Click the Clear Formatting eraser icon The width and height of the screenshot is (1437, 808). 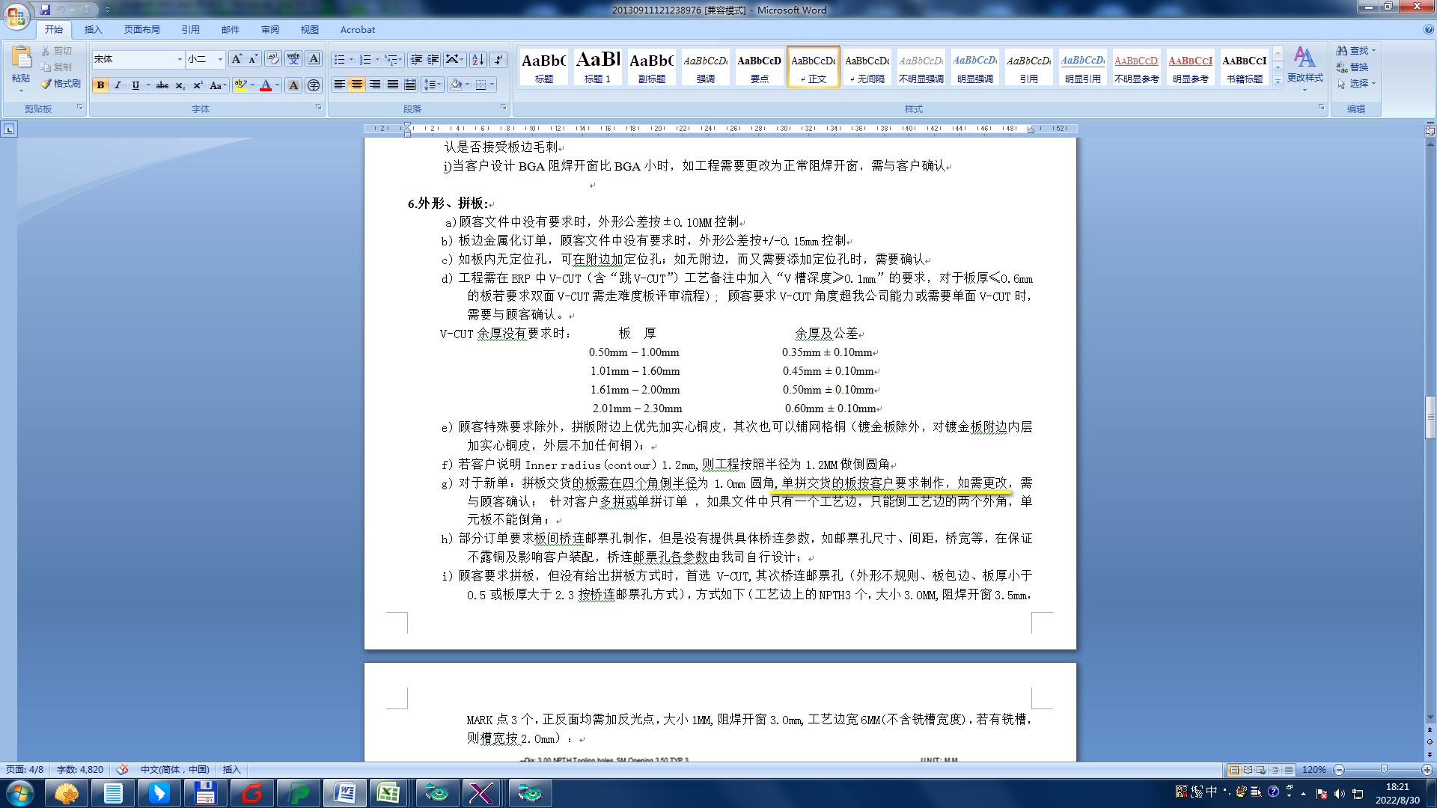tap(273, 59)
